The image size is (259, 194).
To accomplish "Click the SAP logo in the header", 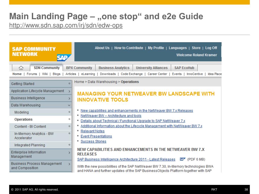I will pos(64,58).
